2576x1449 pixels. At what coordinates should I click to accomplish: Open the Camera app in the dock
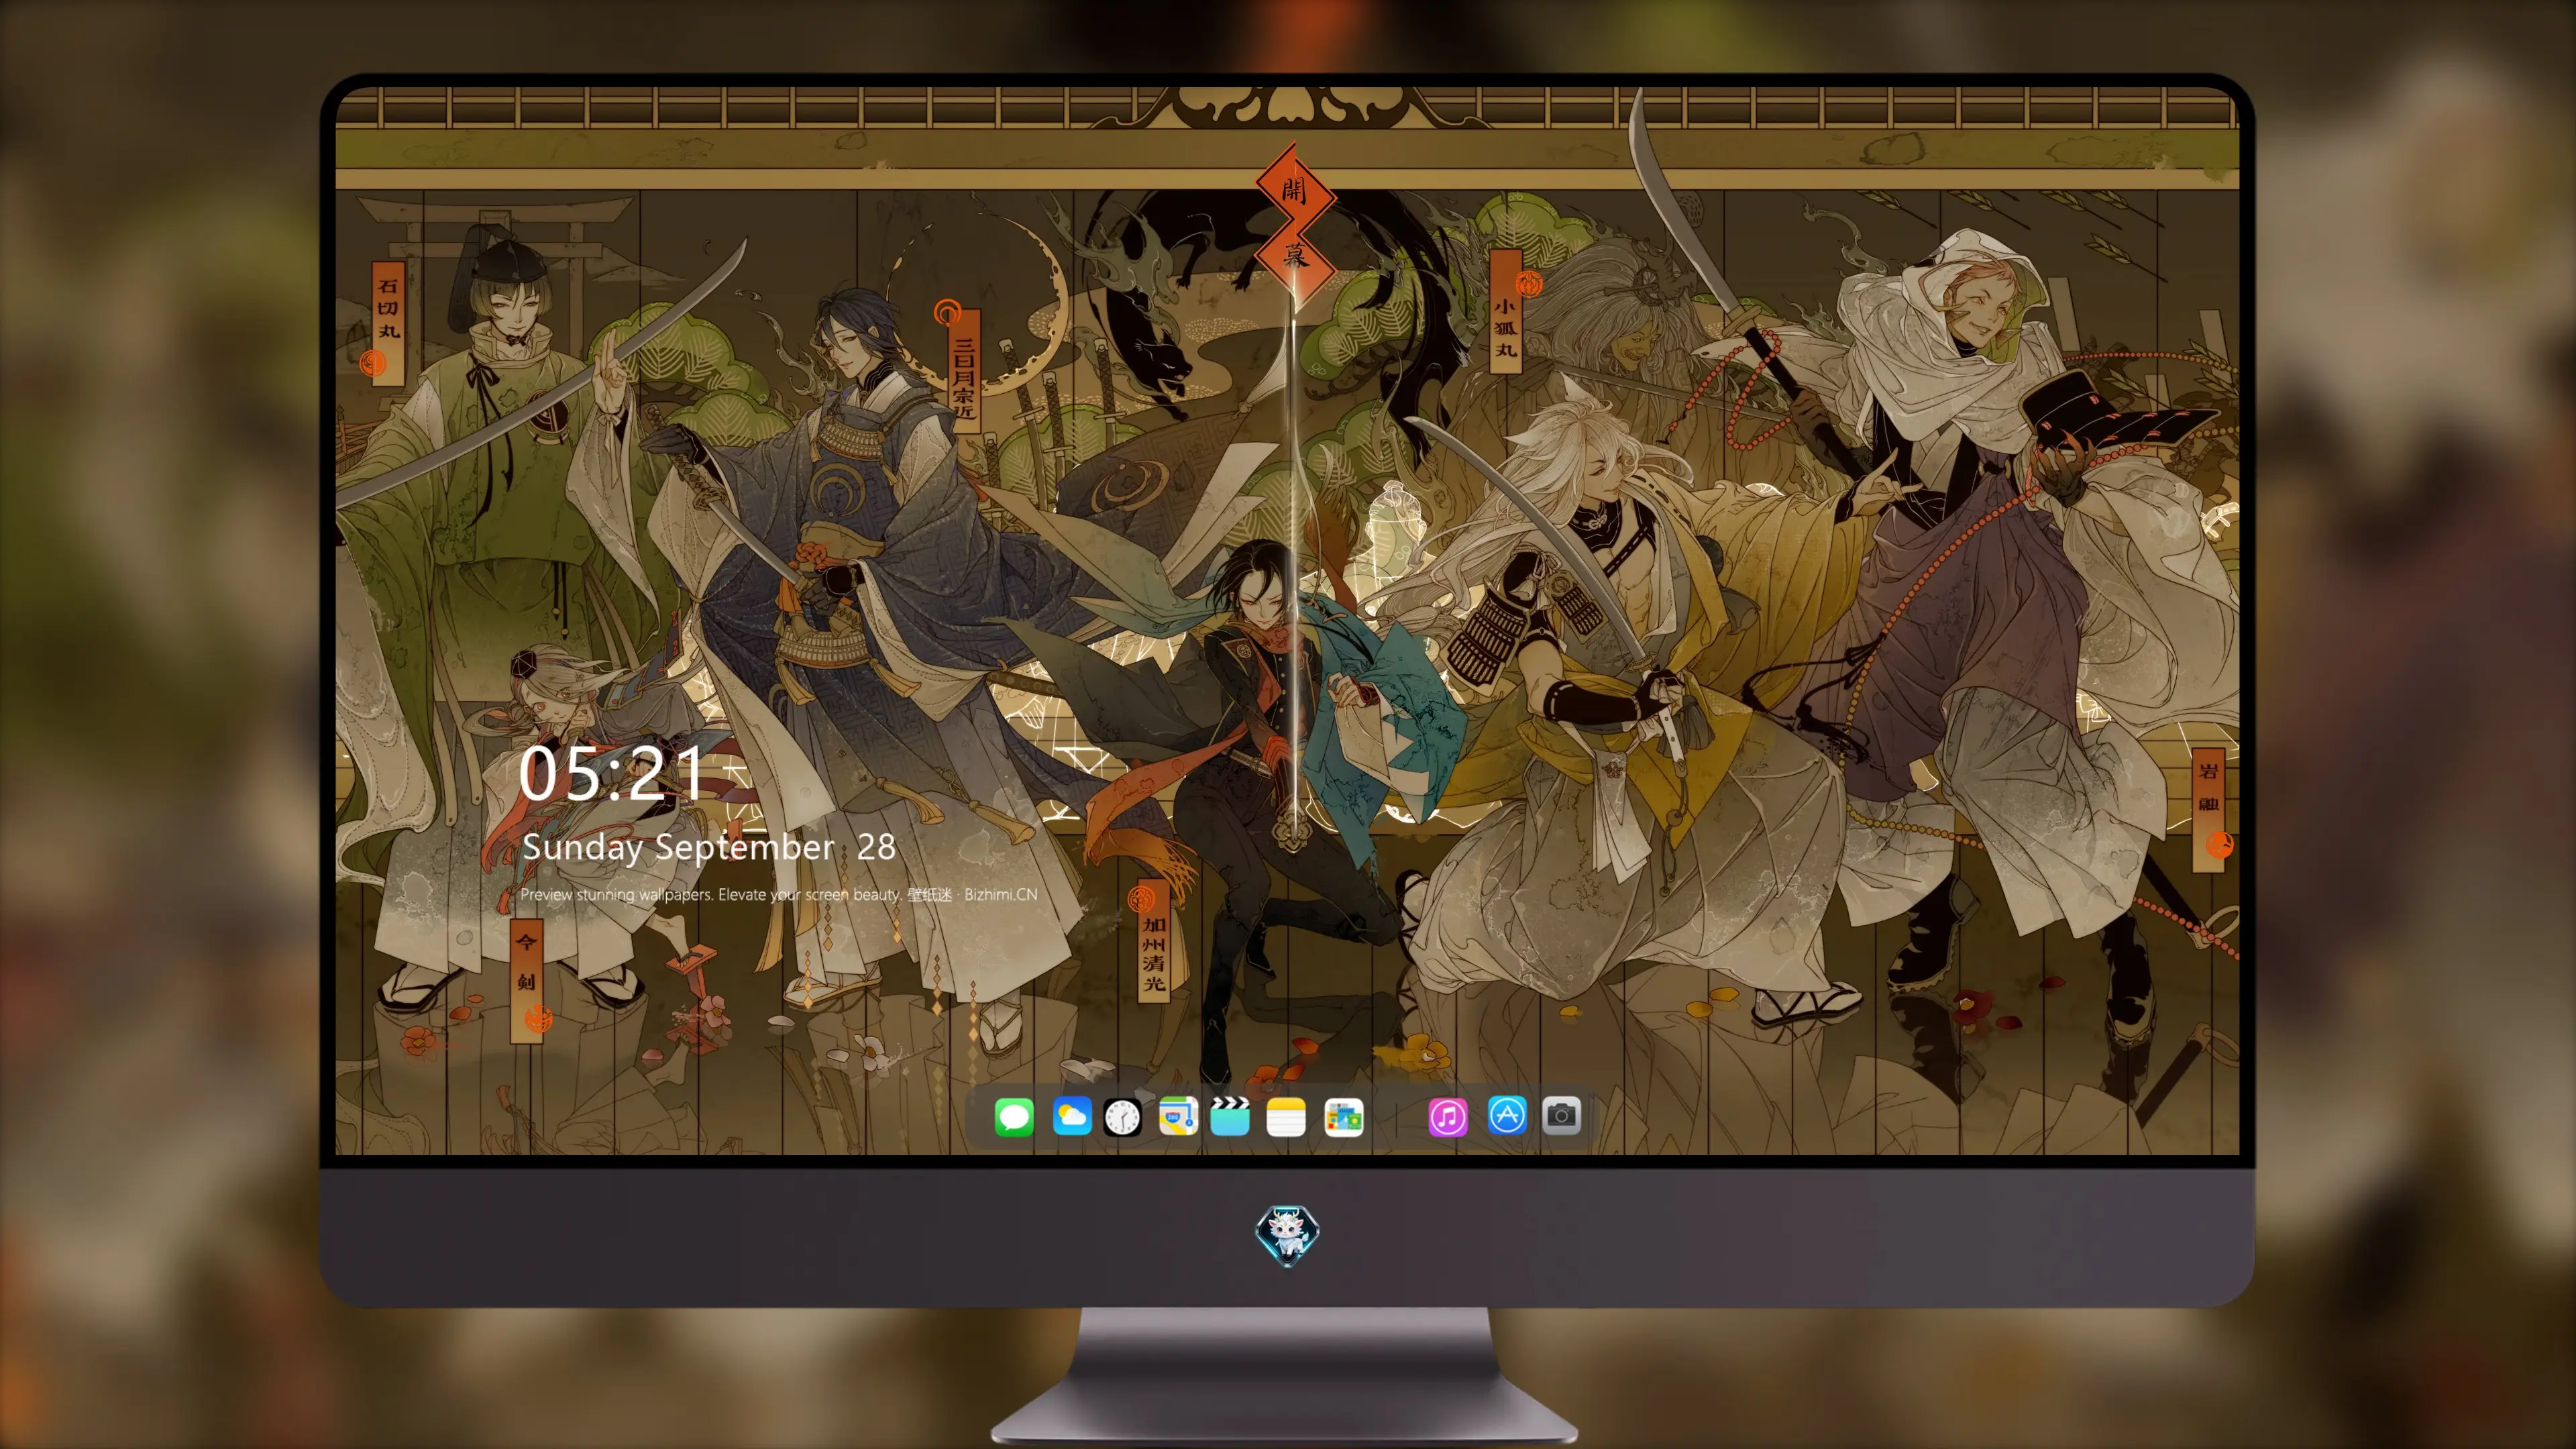point(1561,1115)
